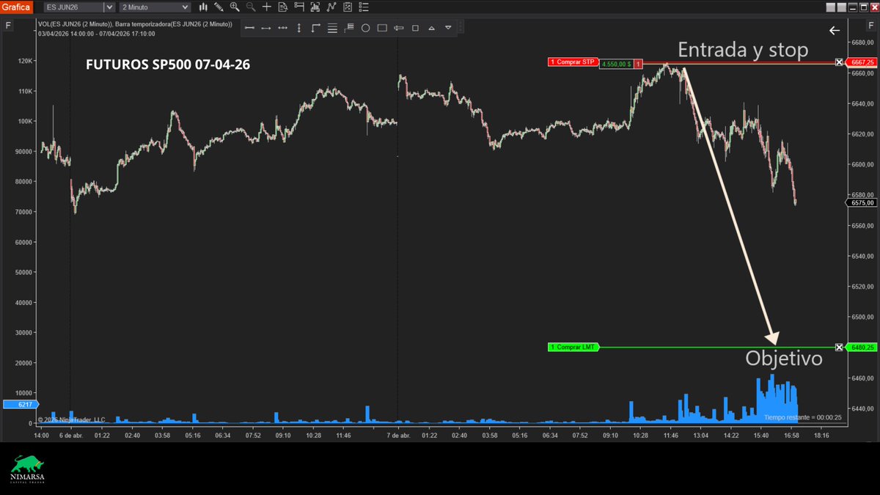Click the 18:16 time axis label
This screenshot has width=880, height=495.
coord(821,435)
